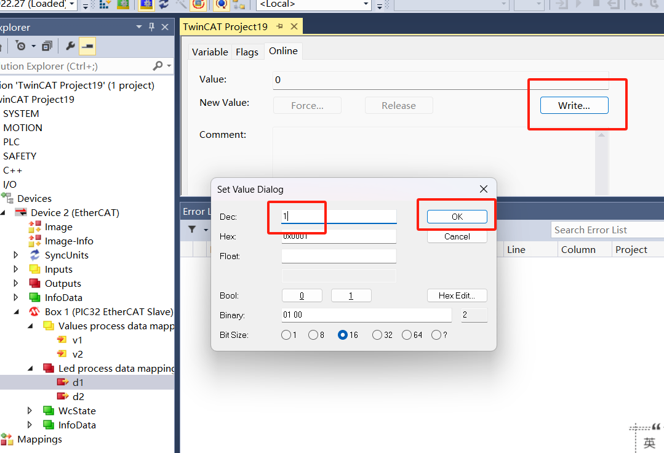Open the pending changes filter dropdown arrow
Viewport: 664px width, 453px height.
pyautogui.click(x=33, y=46)
